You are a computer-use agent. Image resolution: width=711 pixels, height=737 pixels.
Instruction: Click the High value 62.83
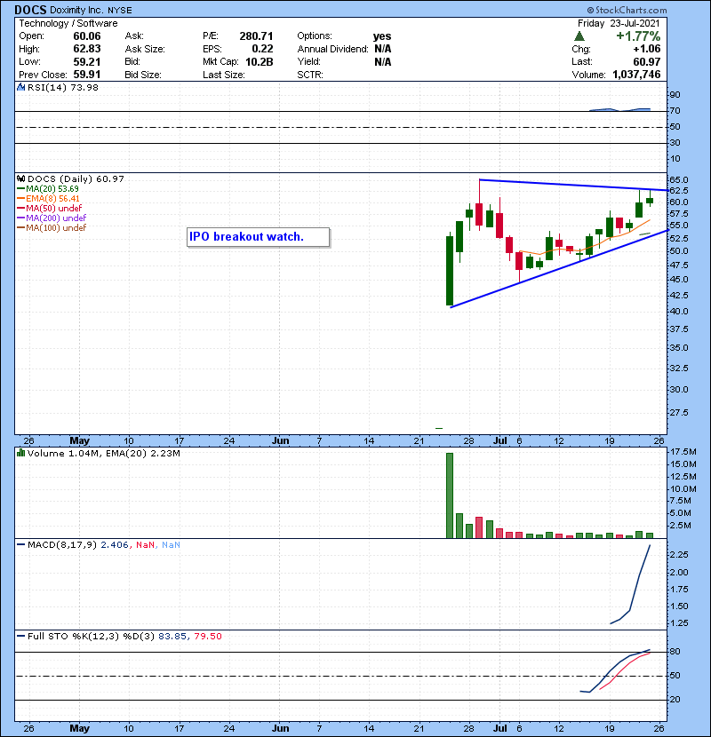click(x=87, y=49)
